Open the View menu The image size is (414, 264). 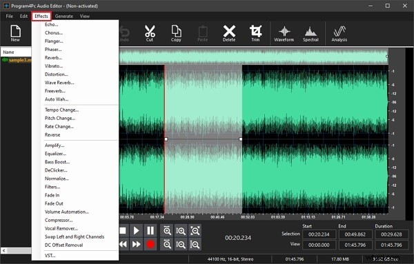(85, 16)
